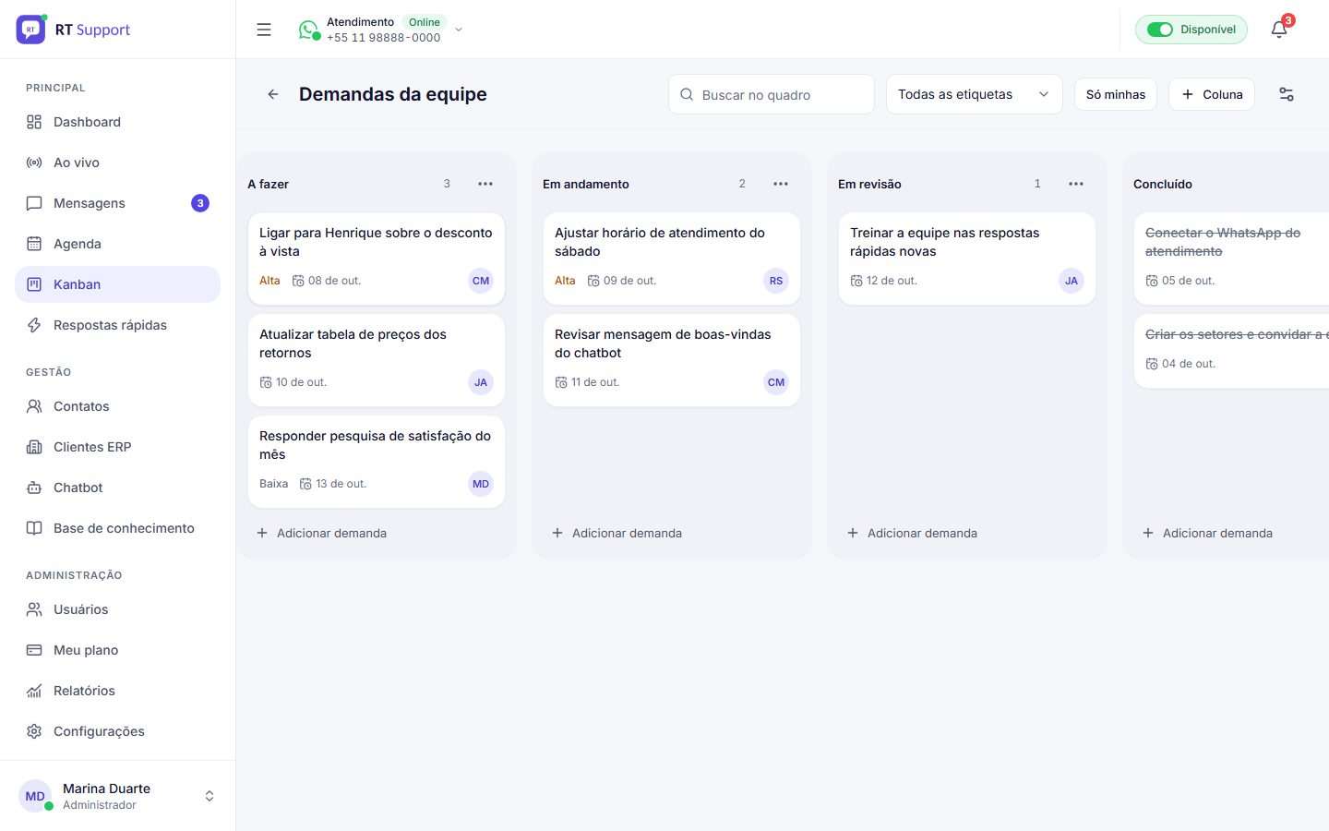This screenshot has height=831, width=1329.
Task: Click CM avatar on Ligar para Henrique card
Action: 481,281
